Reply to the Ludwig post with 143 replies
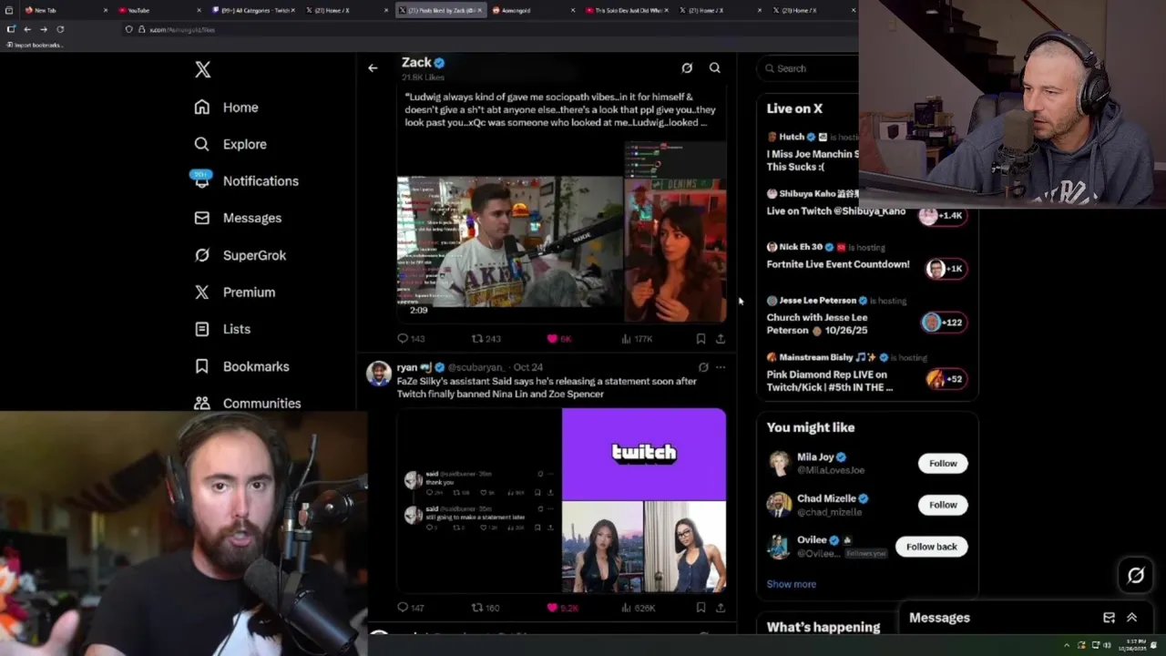This screenshot has height=656, width=1166. click(x=411, y=339)
